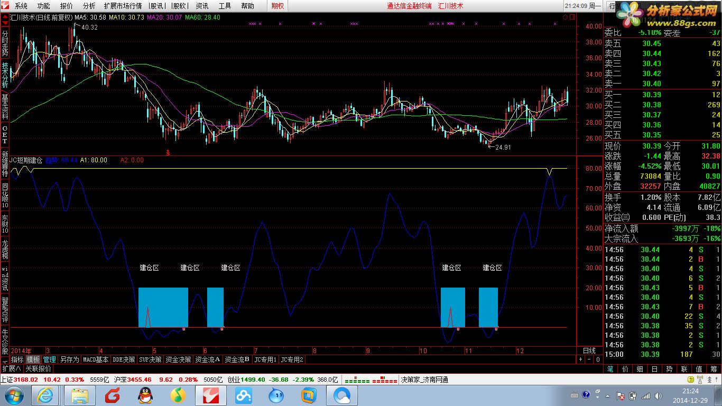Screen dimensions: 722x406
Task: Open the 资讯 menu
Action: [202, 6]
